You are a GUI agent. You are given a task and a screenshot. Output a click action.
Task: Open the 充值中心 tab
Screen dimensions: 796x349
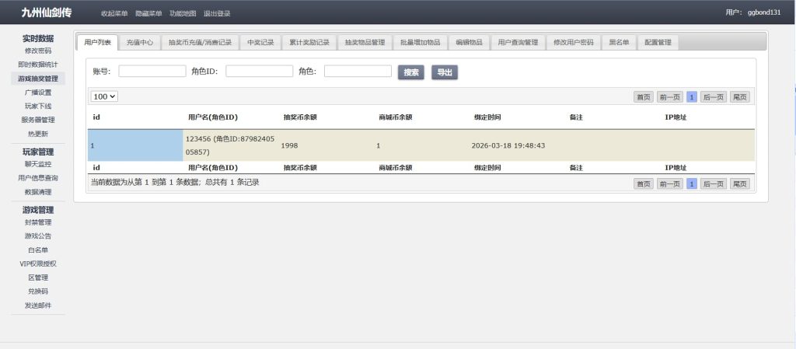click(140, 43)
